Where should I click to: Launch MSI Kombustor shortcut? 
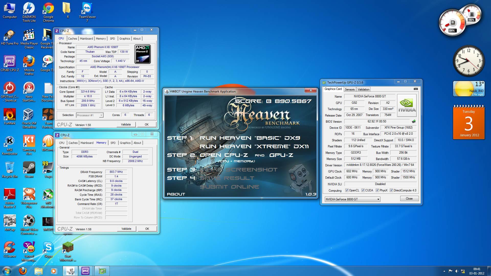(10, 145)
